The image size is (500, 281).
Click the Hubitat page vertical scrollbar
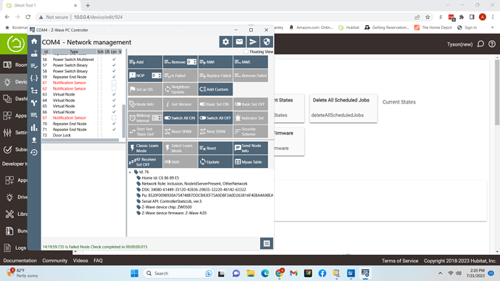pos(497,93)
